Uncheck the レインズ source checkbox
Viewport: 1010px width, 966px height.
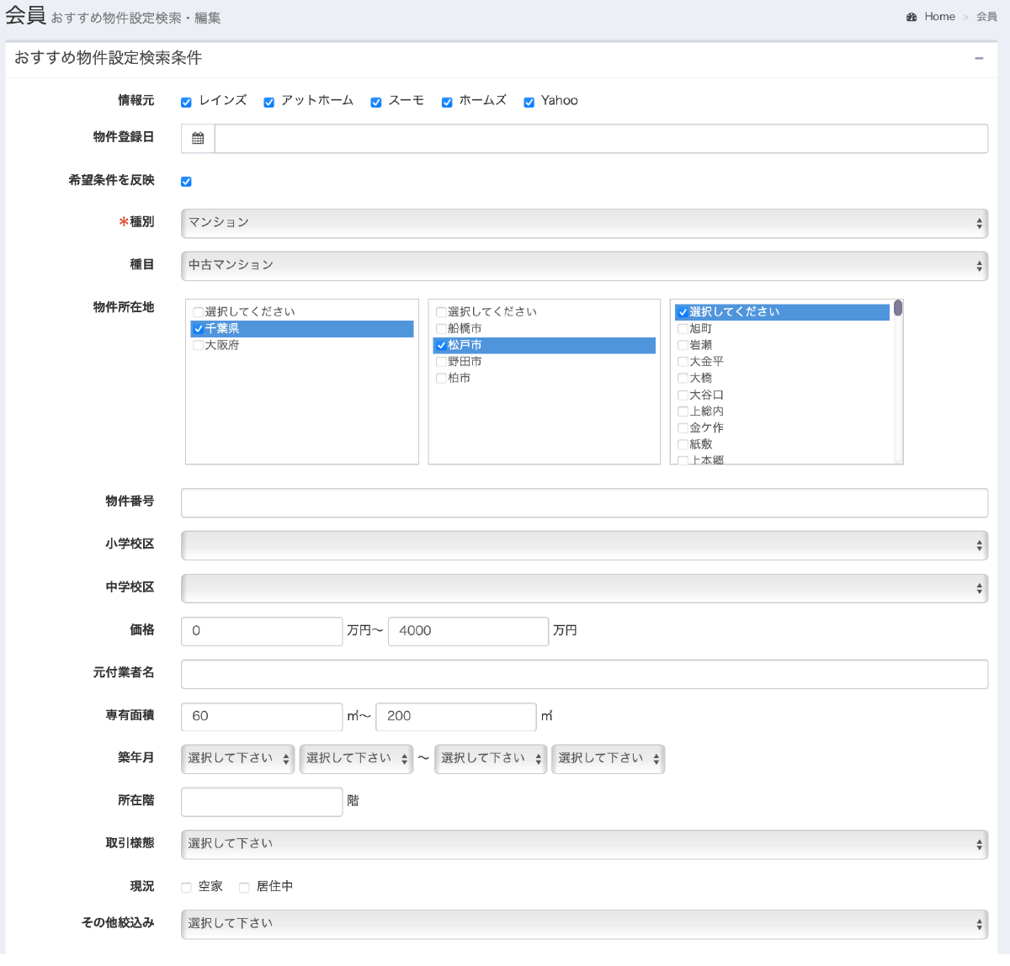pos(186,103)
